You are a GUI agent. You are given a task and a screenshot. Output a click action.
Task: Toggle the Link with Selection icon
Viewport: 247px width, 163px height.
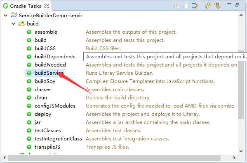coord(217,6)
